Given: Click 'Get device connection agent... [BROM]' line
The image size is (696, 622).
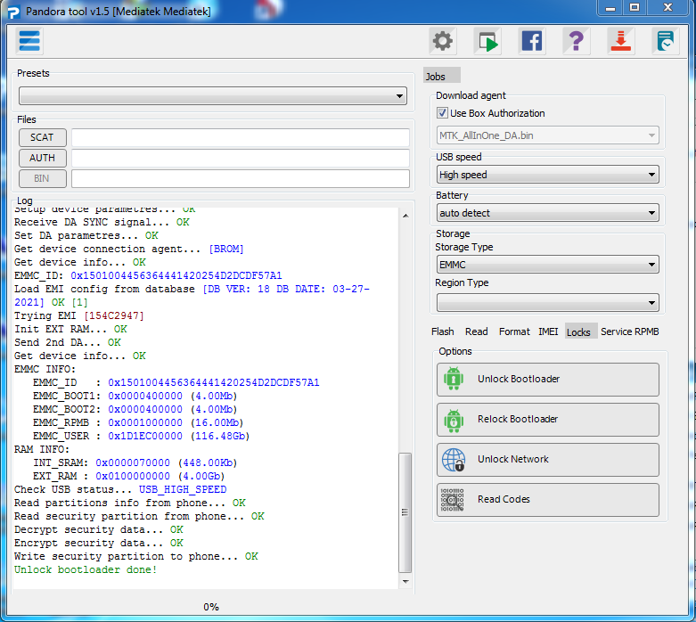Looking at the screenshot, I should point(128,249).
